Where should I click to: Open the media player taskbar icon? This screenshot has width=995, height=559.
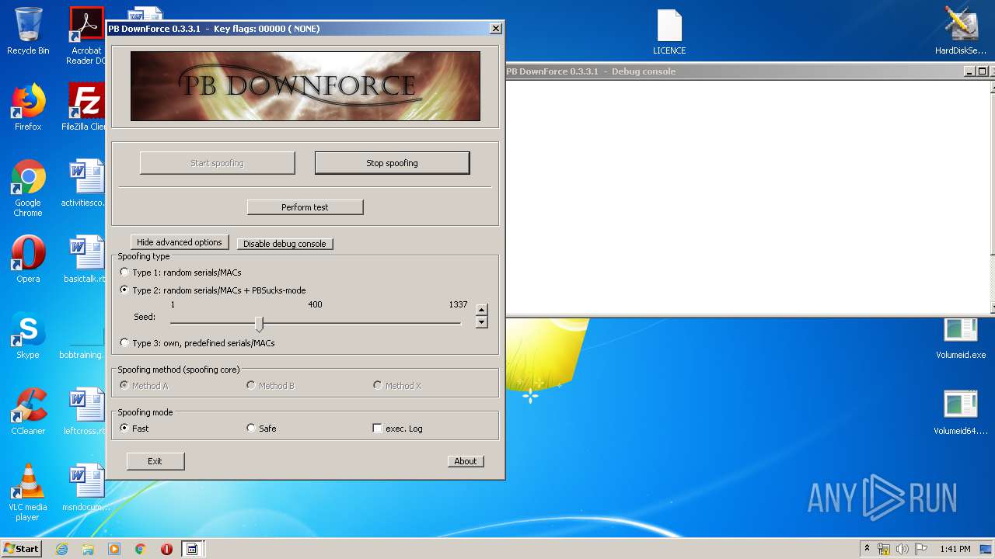(x=114, y=549)
